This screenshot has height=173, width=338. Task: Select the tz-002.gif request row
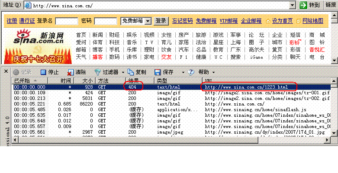pyautogui.click(x=171, y=98)
